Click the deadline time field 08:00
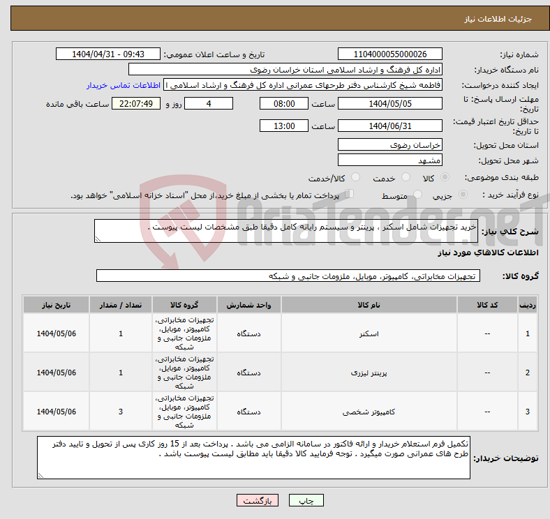The width and height of the screenshot is (550, 519). [x=284, y=103]
